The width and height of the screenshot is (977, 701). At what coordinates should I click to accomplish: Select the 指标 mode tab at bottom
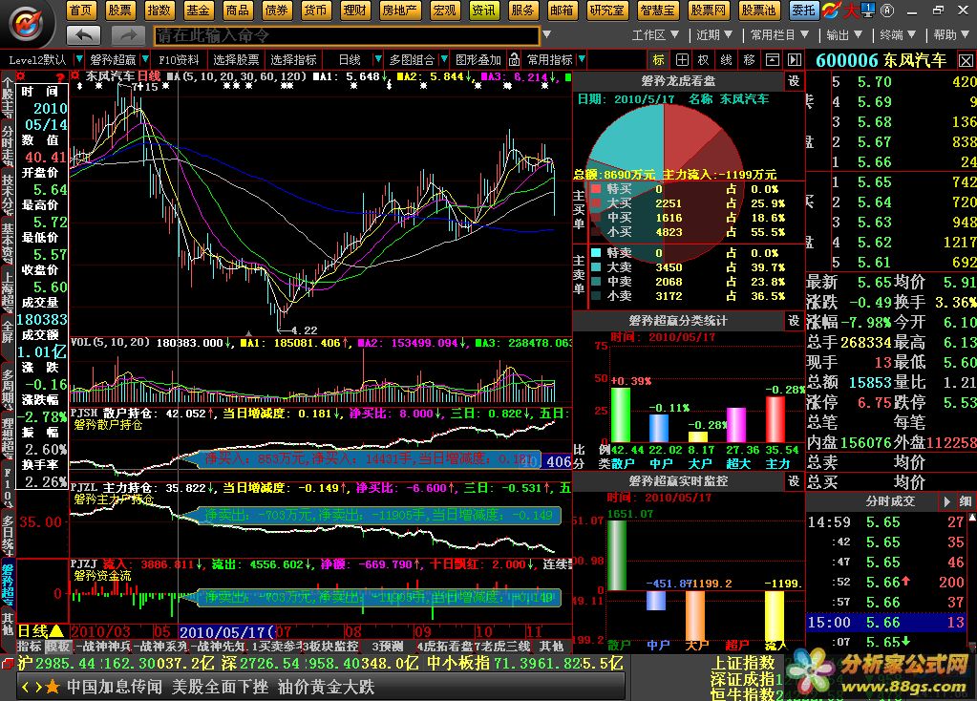pyautogui.click(x=30, y=647)
